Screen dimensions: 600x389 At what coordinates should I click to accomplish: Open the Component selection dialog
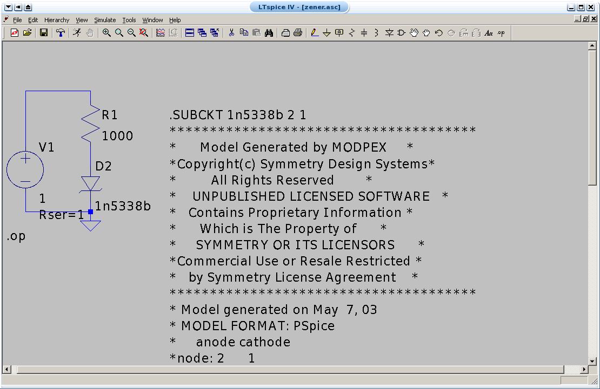pos(401,33)
